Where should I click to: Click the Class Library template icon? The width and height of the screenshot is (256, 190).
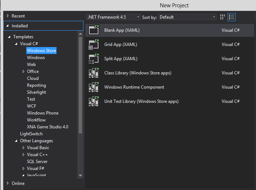coord(94,73)
